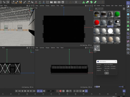Delete material with trash icon
The width and height of the screenshot is (130, 97).
coord(124,9)
